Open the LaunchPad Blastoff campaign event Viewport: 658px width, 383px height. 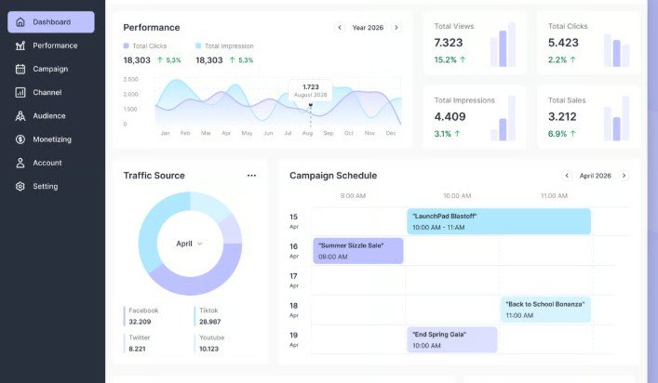pos(499,221)
